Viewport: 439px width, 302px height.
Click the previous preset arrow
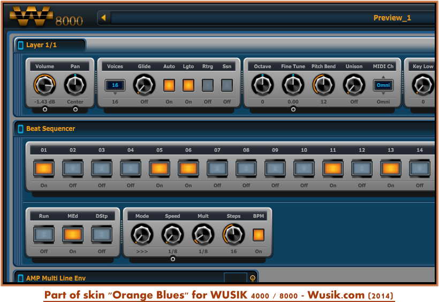103,18
